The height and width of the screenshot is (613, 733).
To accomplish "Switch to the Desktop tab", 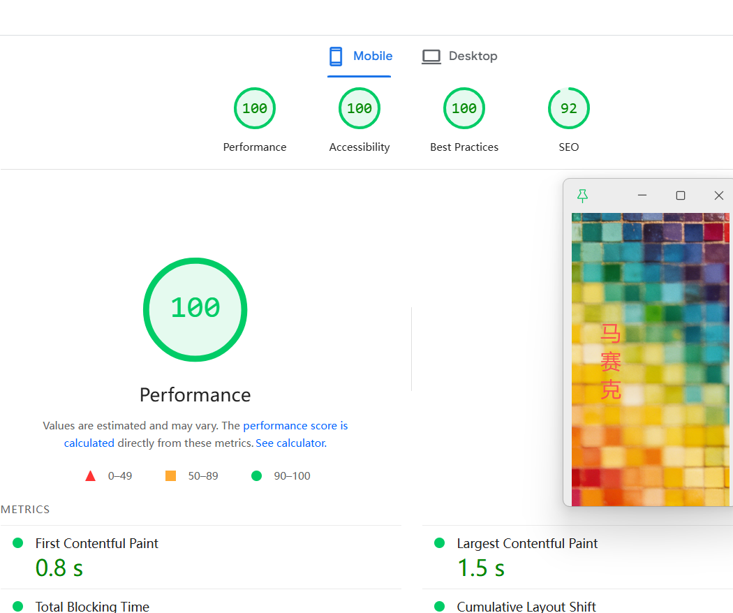I will 459,56.
